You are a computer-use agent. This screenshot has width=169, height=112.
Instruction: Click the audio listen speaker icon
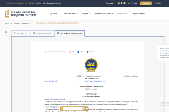[45, 52]
